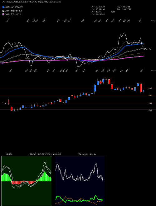
Task: Click the chart title mentioning MunafaSutra.com
Action: point(32,2)
